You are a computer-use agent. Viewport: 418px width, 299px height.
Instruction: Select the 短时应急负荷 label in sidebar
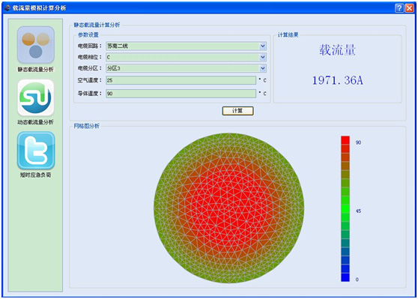point(36,175)
